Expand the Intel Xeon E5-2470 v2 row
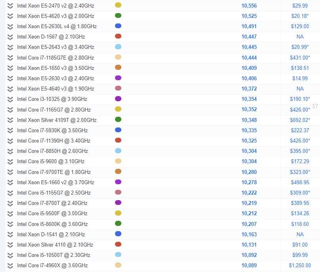The height and width of the screenshot is (272, 320). point(10,6)
